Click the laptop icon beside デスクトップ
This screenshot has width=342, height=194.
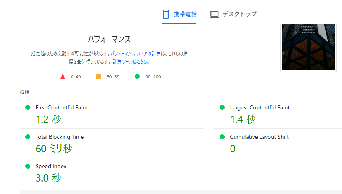[x=214, y=14]
